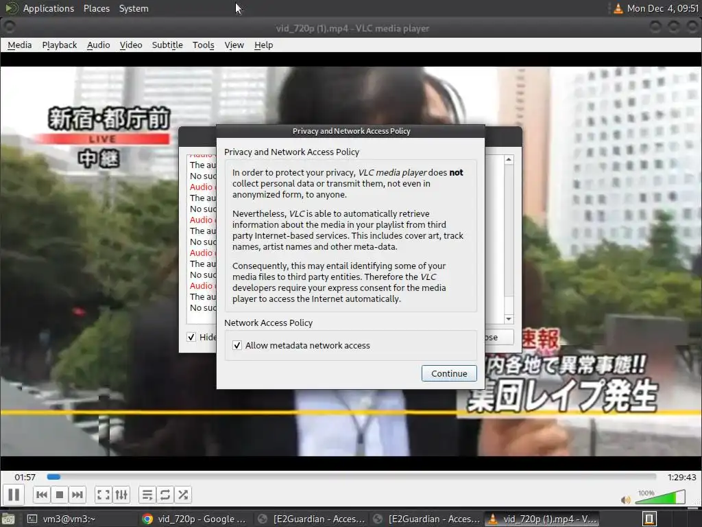Image resolution: width=702 pixels, height=527 pixels.
Task: Toggle random shuffle playback
Action: point(182,495)
